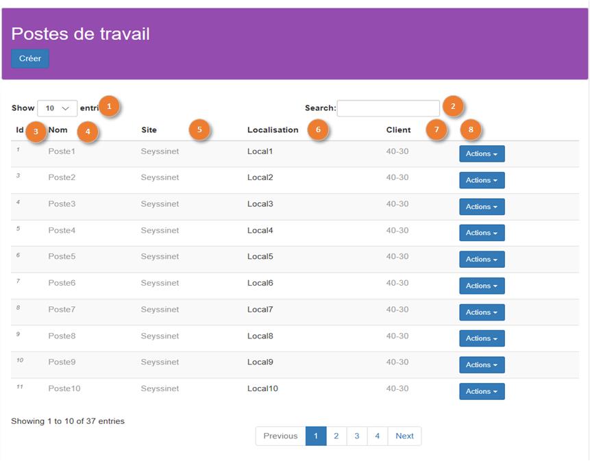Click orange marker 3 beside Id
Viewport: 590px width, 461px height.
pyautogui.click(x=36, y=132)
